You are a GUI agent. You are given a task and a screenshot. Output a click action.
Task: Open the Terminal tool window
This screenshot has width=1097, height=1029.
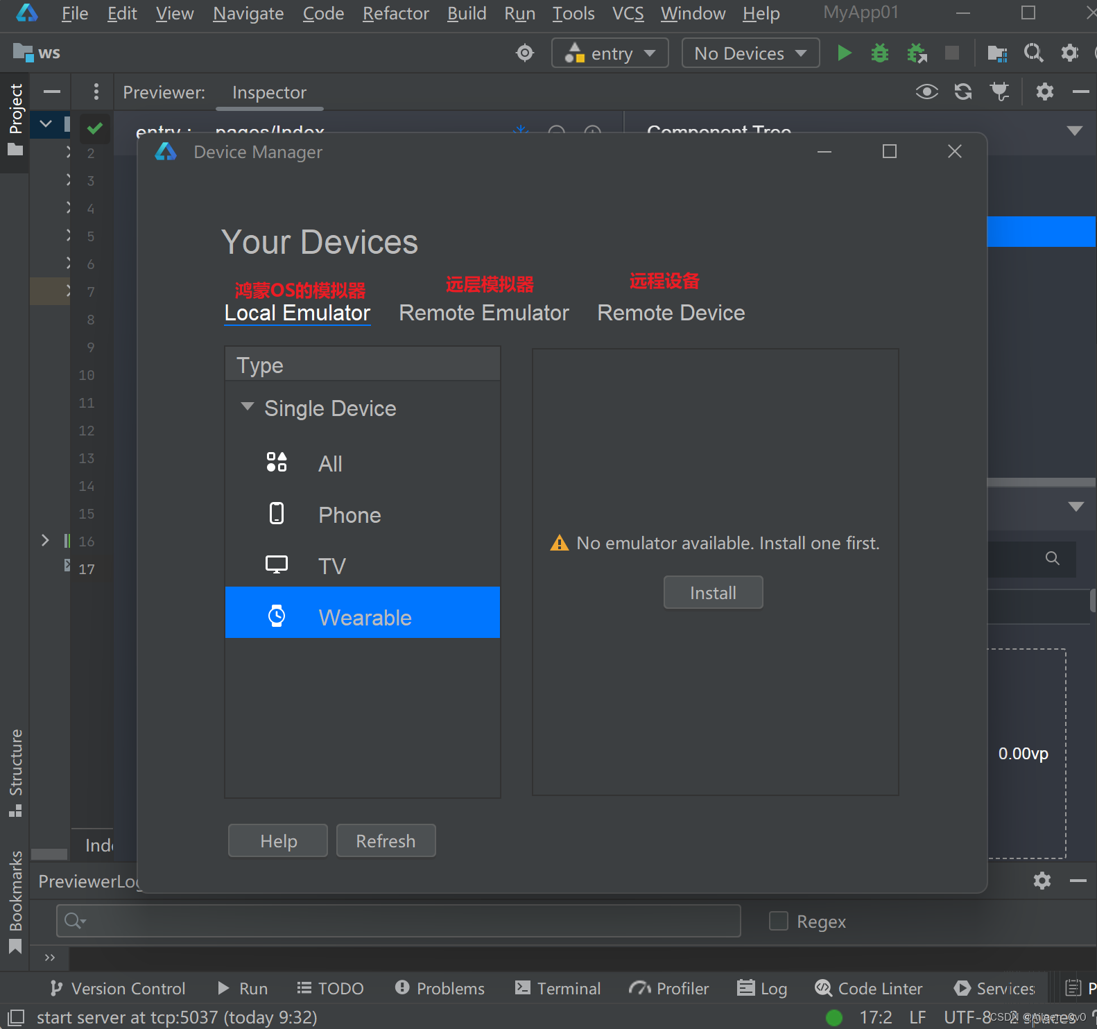(558, 988)
